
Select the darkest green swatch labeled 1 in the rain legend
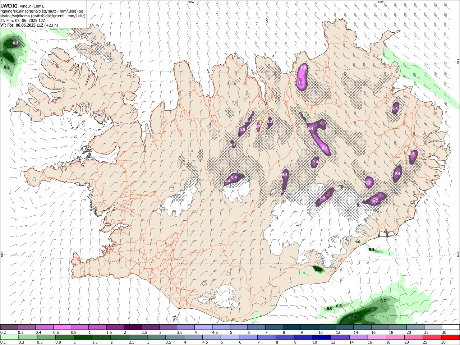[83, 337]
